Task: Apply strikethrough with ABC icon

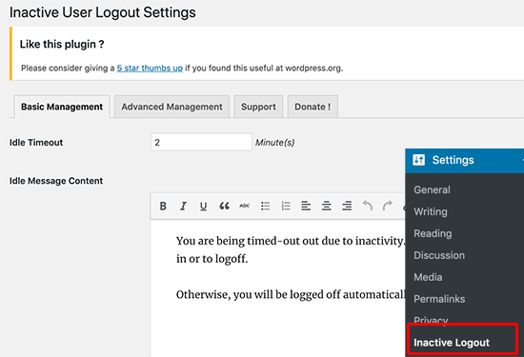Action: 244,206
